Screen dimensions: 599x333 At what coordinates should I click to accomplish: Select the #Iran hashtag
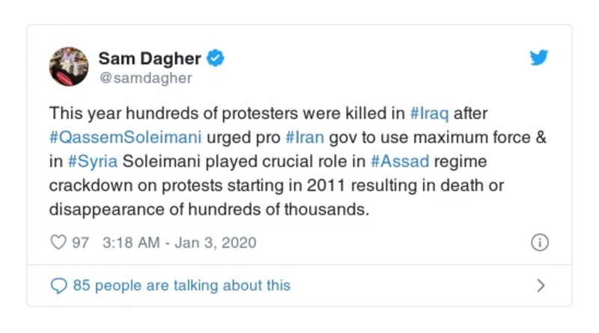302,138
